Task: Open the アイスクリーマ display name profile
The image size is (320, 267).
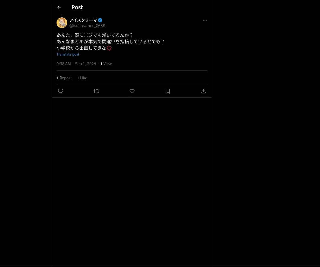Action: 83,20
